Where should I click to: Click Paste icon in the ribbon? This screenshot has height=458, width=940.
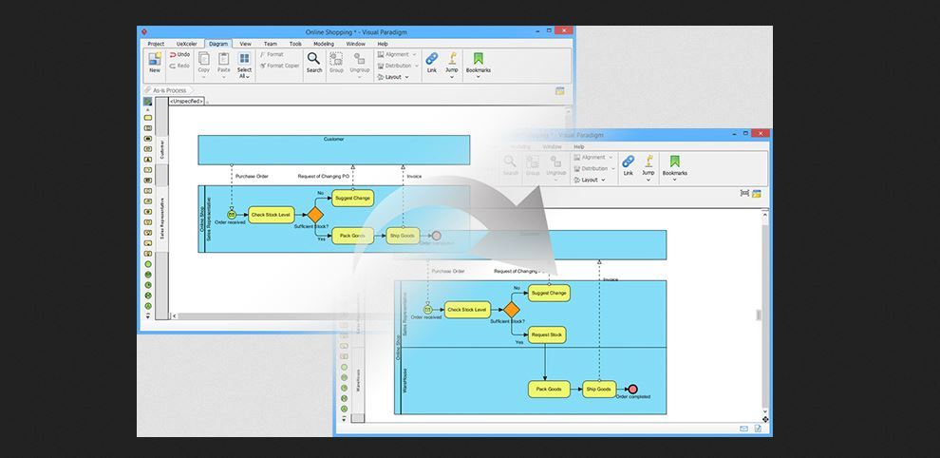coord(223,63)
